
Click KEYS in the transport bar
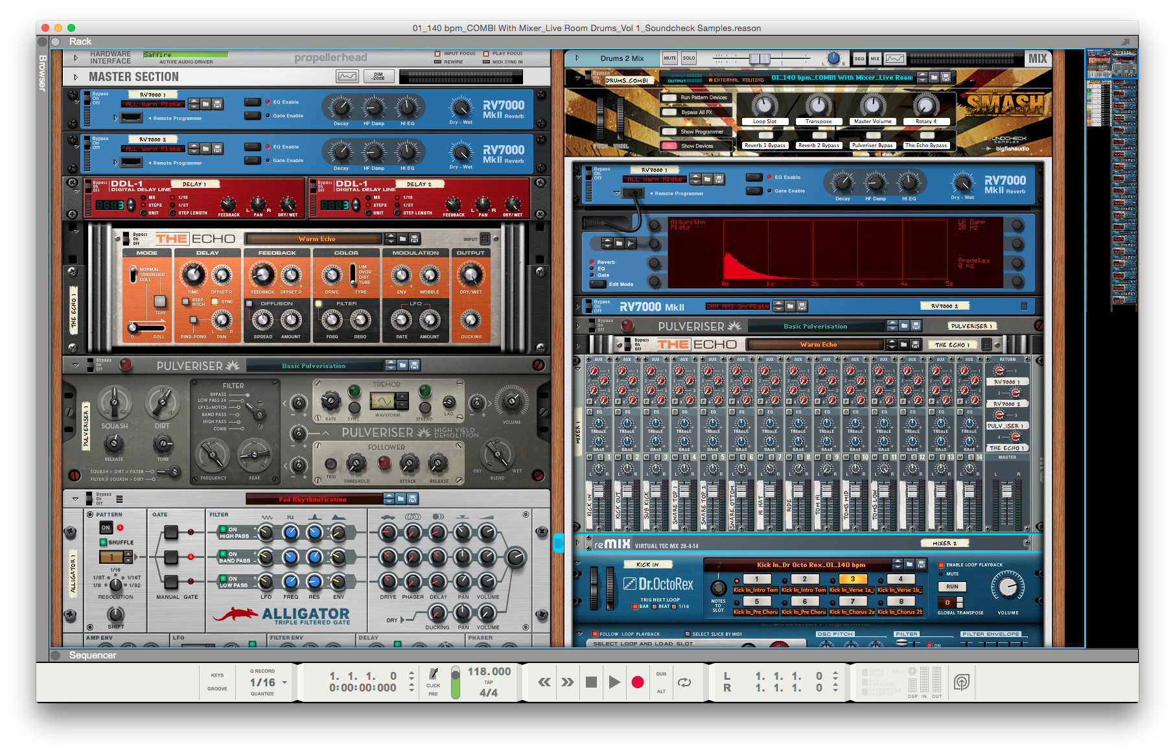217,675
